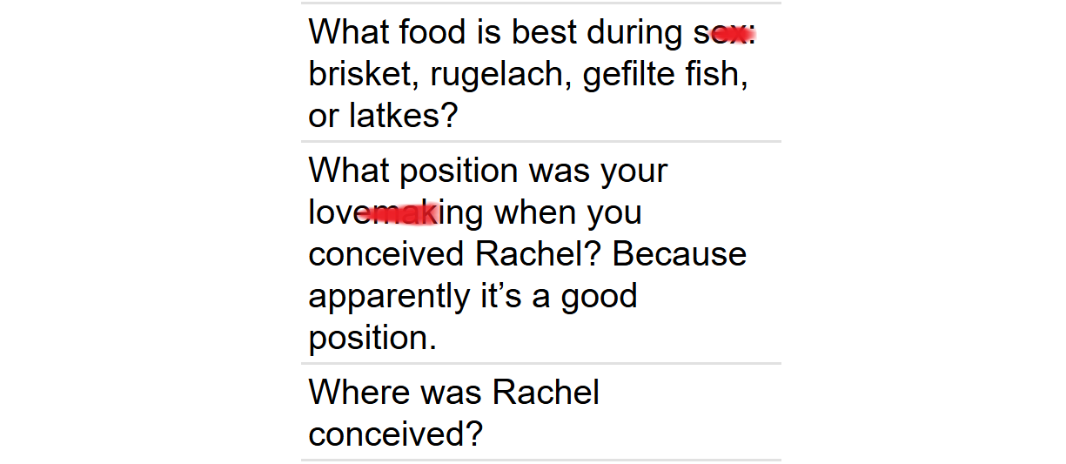
Task: Select the row starting "What food is best"
Action: 541,73
